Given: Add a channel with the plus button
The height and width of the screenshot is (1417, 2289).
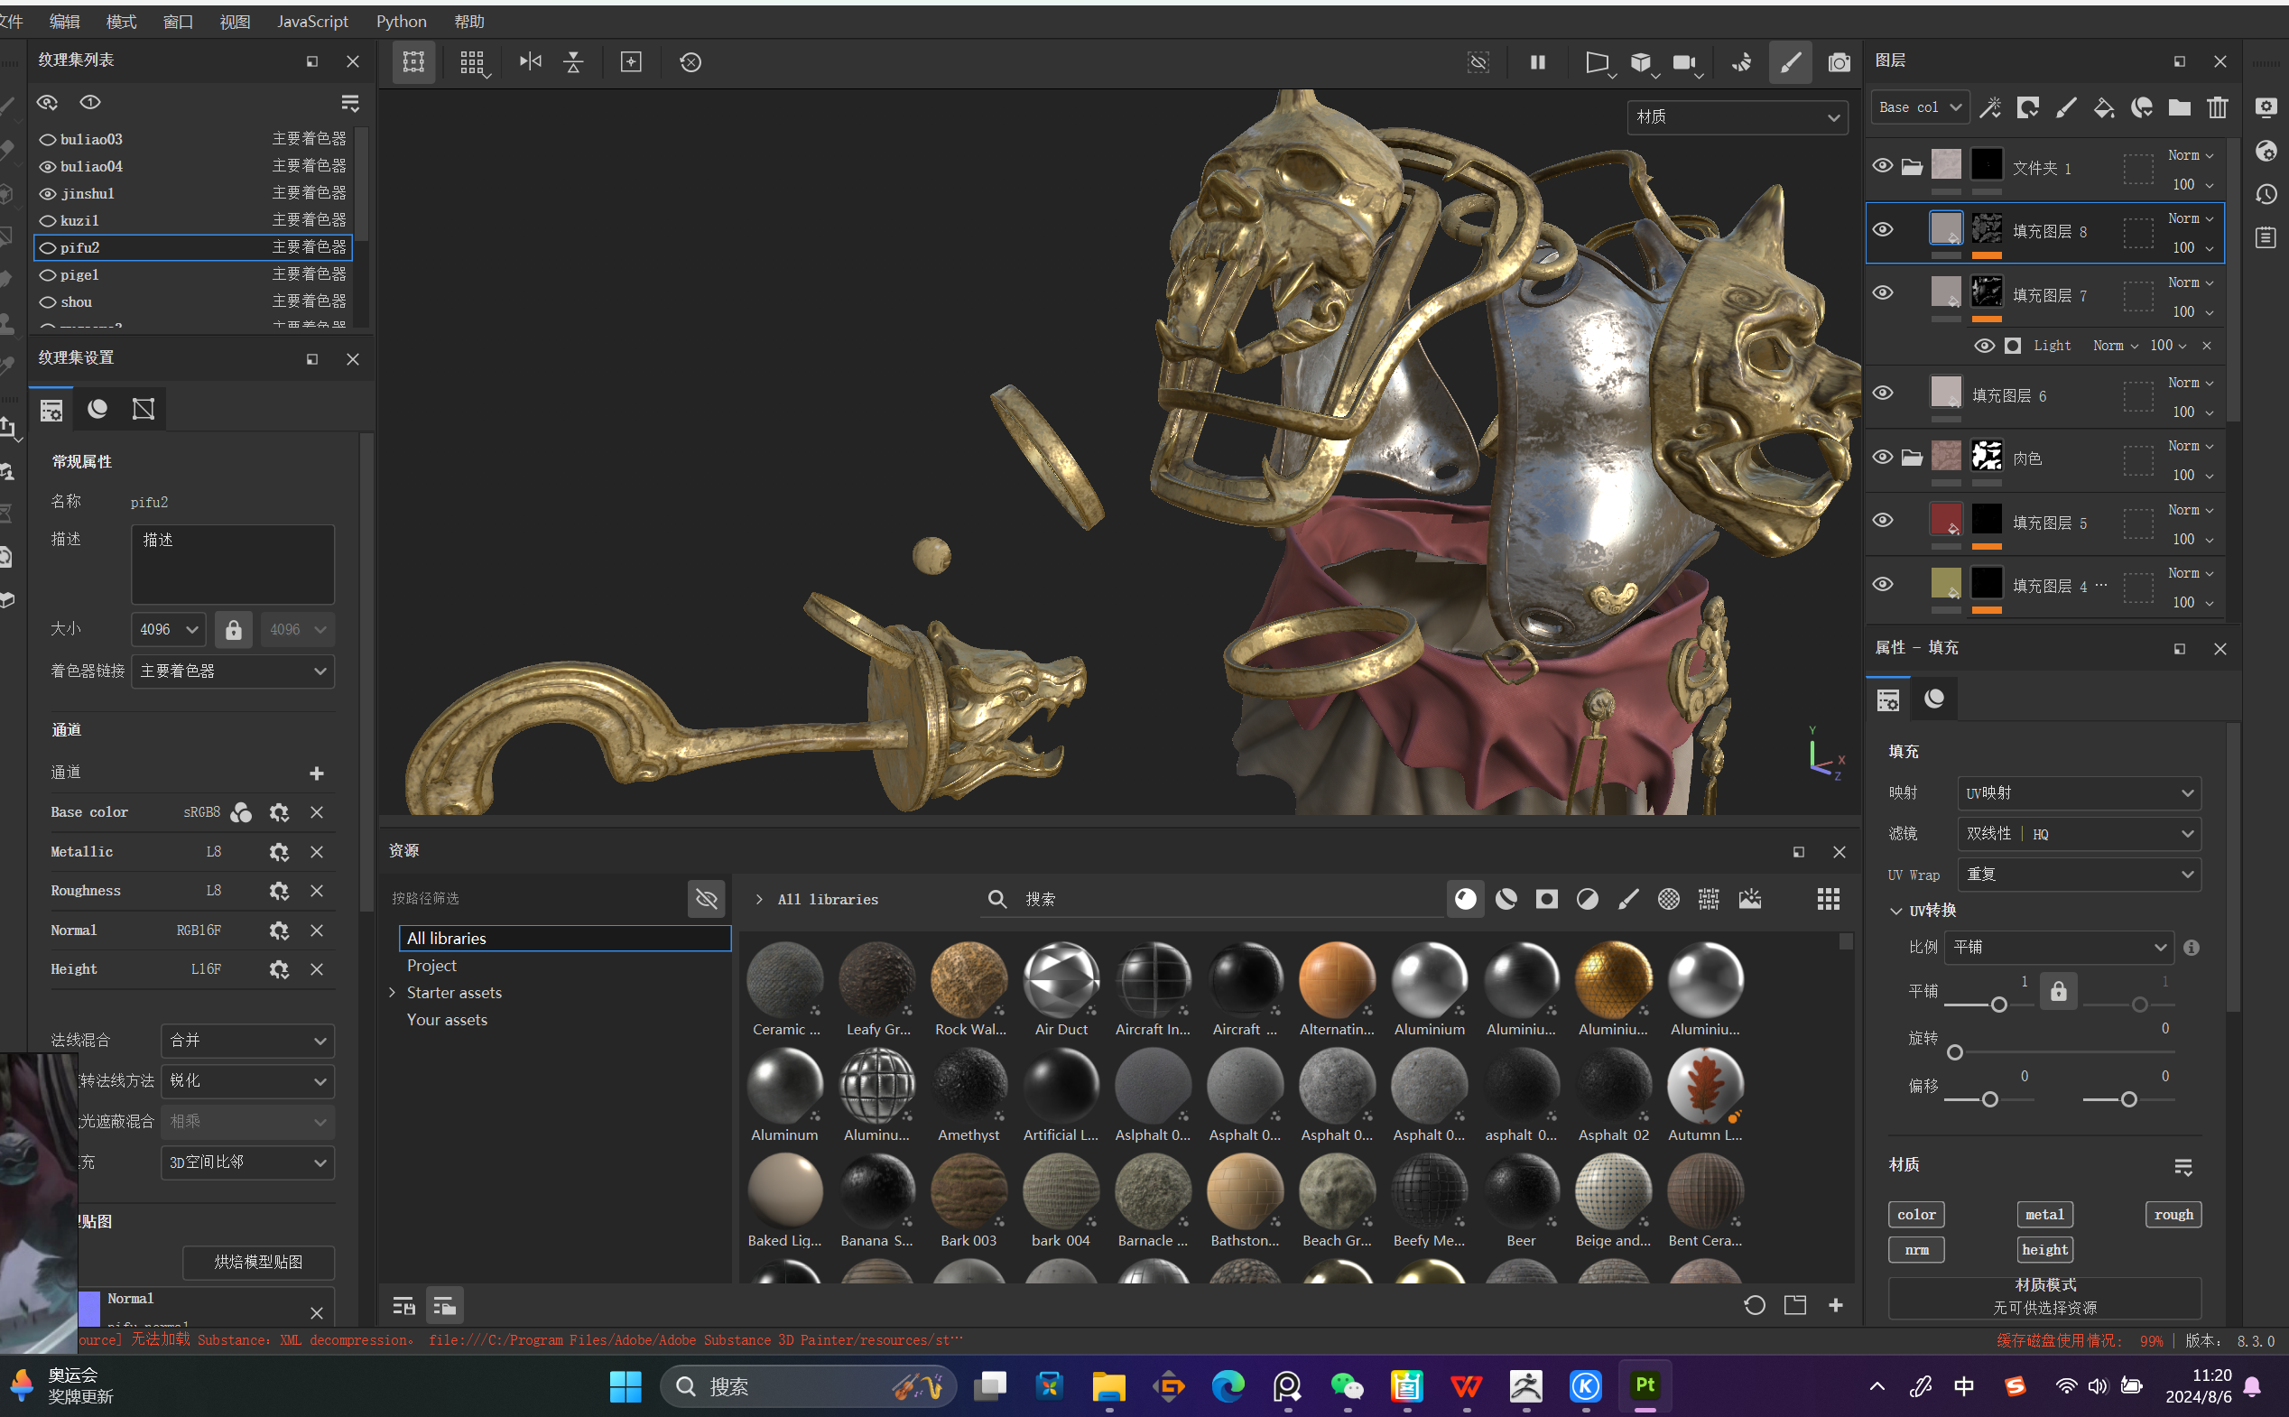Looking at the screenshot, I should coord(317,773).
